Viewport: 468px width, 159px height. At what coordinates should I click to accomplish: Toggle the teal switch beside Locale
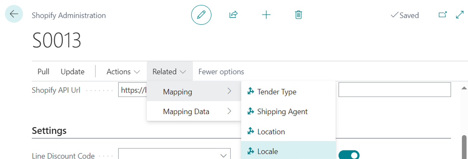point(349,155)
